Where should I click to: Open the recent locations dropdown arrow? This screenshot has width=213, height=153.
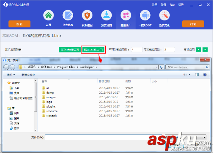pos(17,67)
